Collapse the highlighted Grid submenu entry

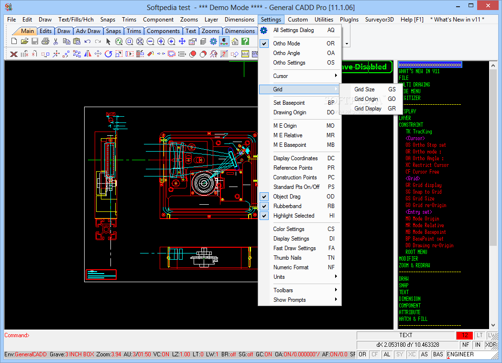coord(300,89)
